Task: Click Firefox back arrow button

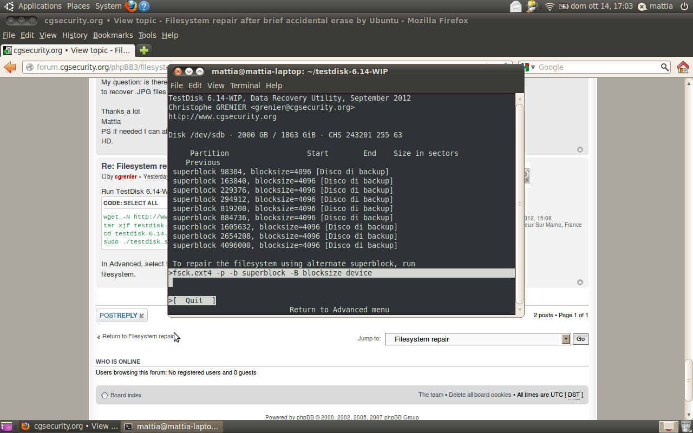Action: click(x=10, y=67)
